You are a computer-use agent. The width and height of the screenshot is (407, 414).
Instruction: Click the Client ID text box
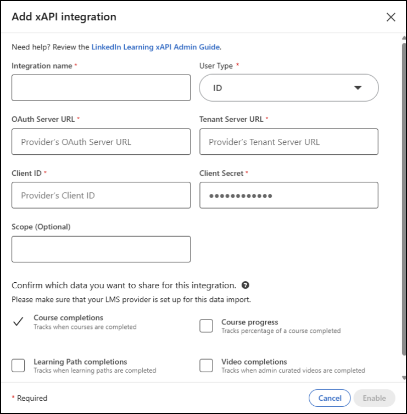[101, 195]
